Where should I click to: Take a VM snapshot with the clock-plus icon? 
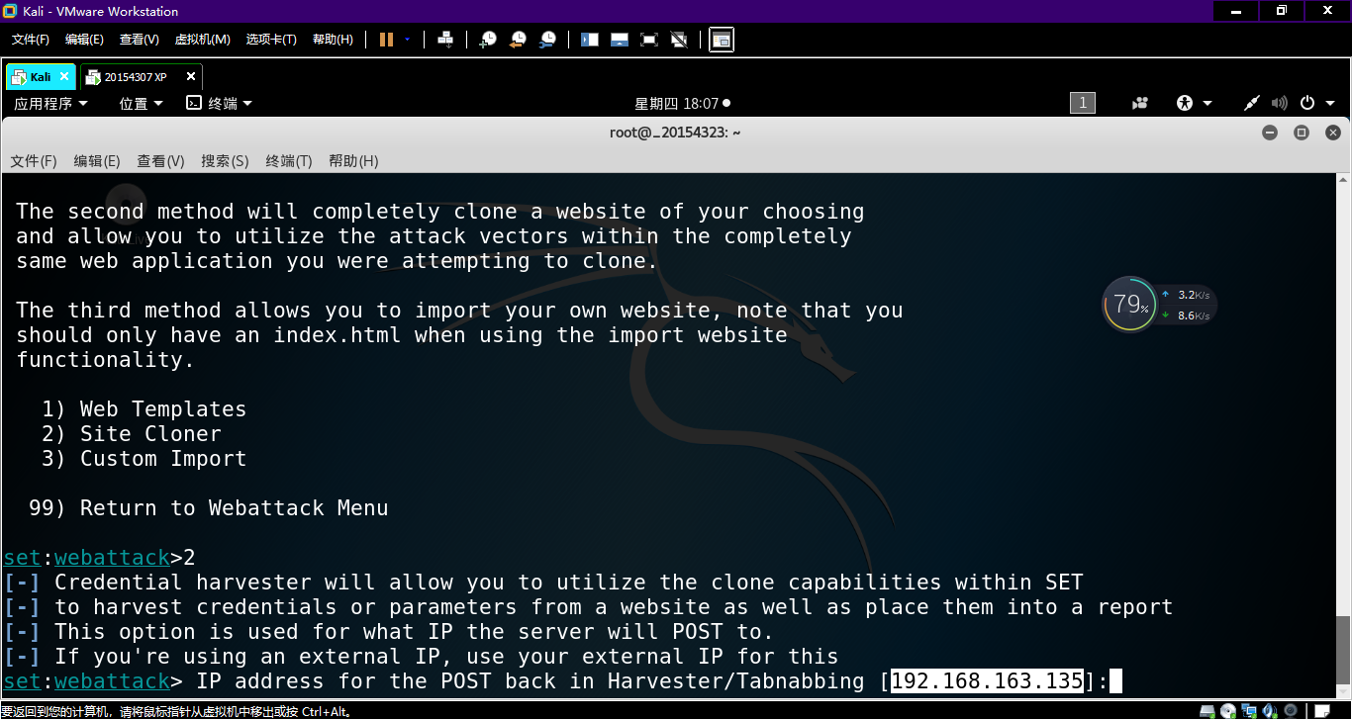coord(487,40)
